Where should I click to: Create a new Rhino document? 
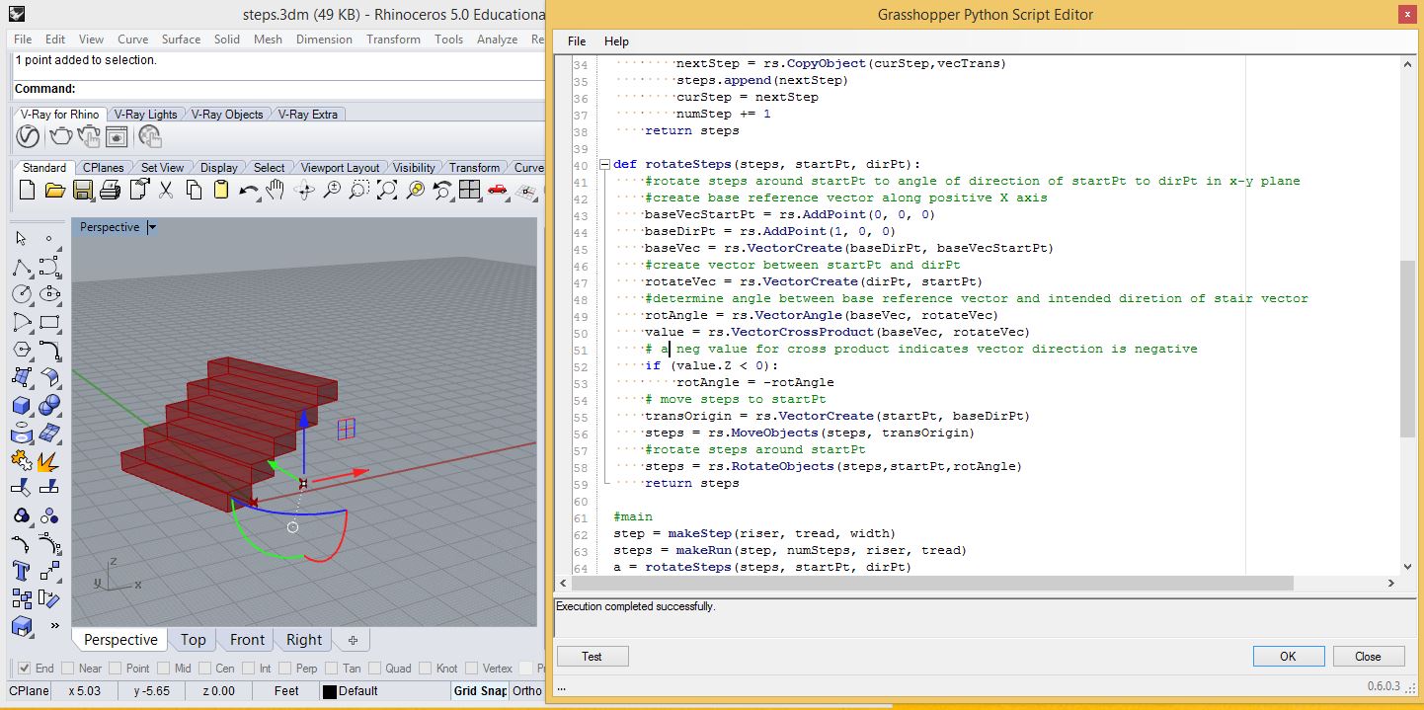click(27, 190)
